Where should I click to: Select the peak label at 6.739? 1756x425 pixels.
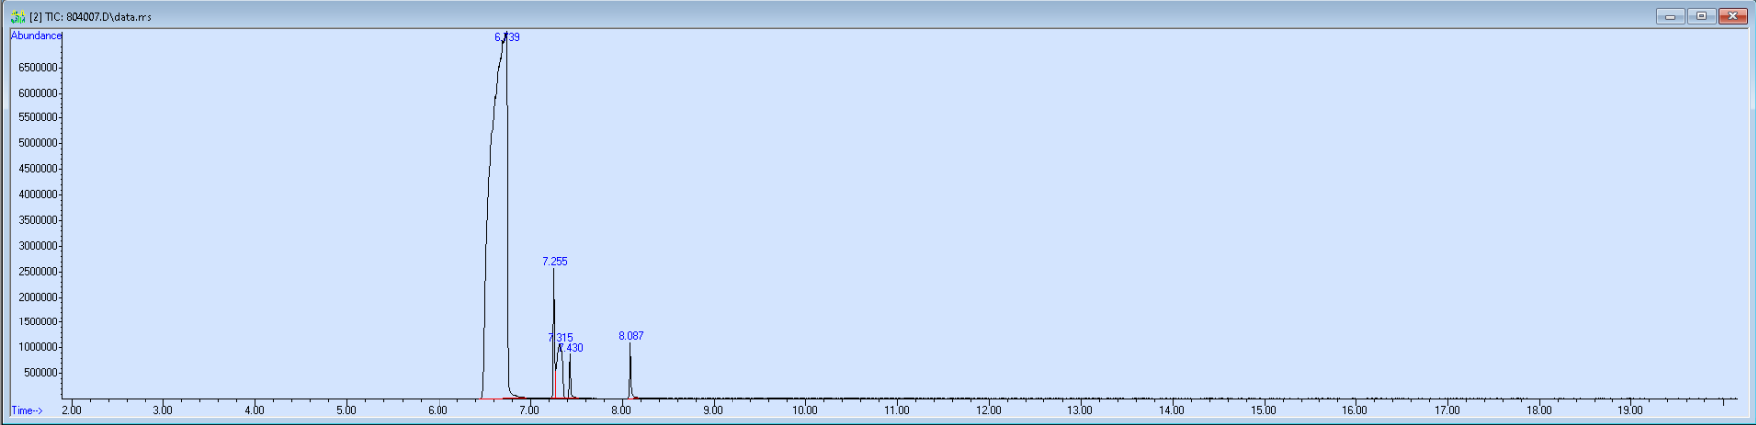(x=507, y=37)
